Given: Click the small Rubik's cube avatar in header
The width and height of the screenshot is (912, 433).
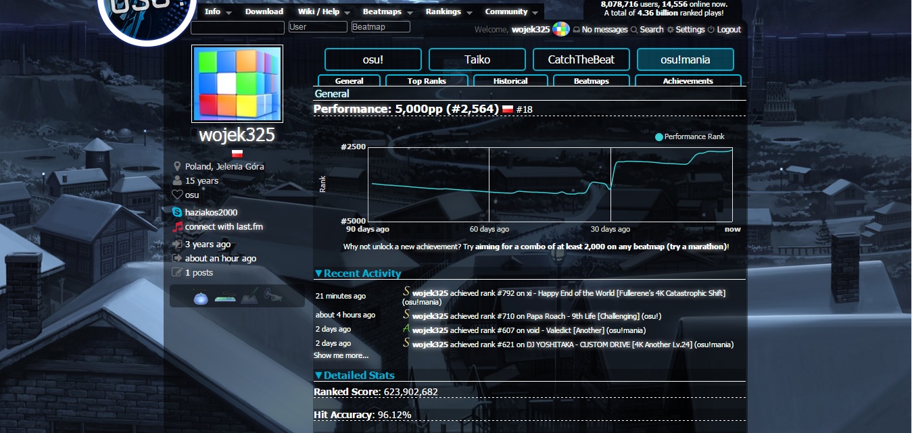Looking at the screenshot, I should point(561,29).
